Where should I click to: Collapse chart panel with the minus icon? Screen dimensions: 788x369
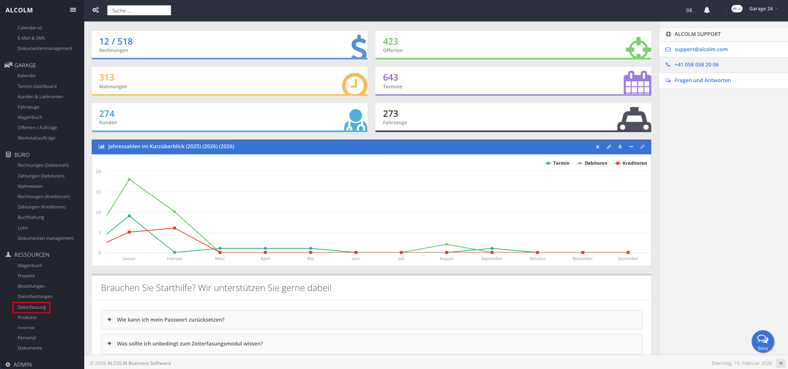631,147
